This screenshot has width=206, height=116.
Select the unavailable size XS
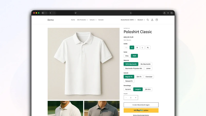126,47
